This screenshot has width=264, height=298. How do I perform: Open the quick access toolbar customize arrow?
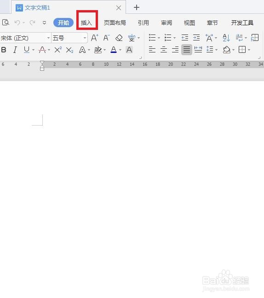point(44,23)
